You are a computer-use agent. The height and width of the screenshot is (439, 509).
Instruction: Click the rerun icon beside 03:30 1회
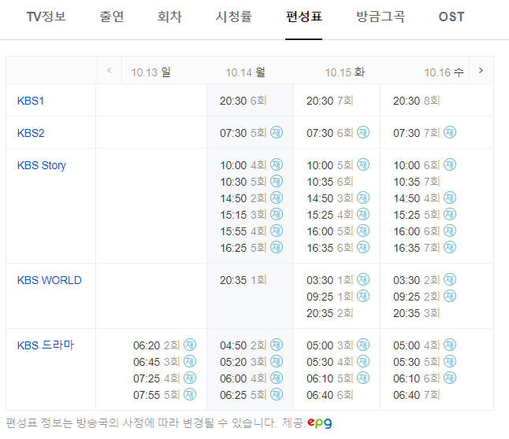tap(363, 279)
